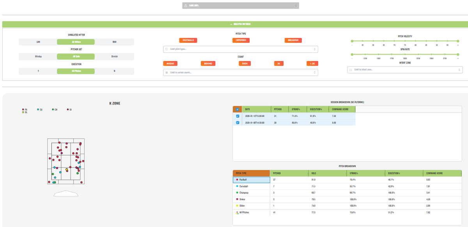This screenshot has width=468, height=227.
Task: Filter by Breaking pitch type
Action: (x=293, y=40)
